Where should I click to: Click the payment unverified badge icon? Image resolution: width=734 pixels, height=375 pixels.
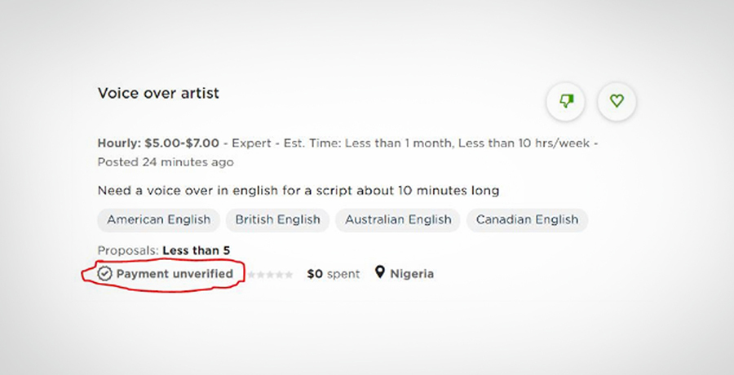tap(104, 273)
